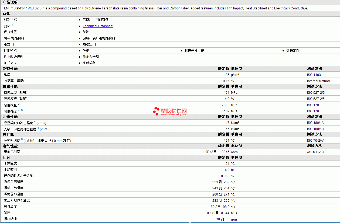The width and height of the screenshot is (340, 223).
Task: Click the 注射 section header
Action: click(6, 158)
